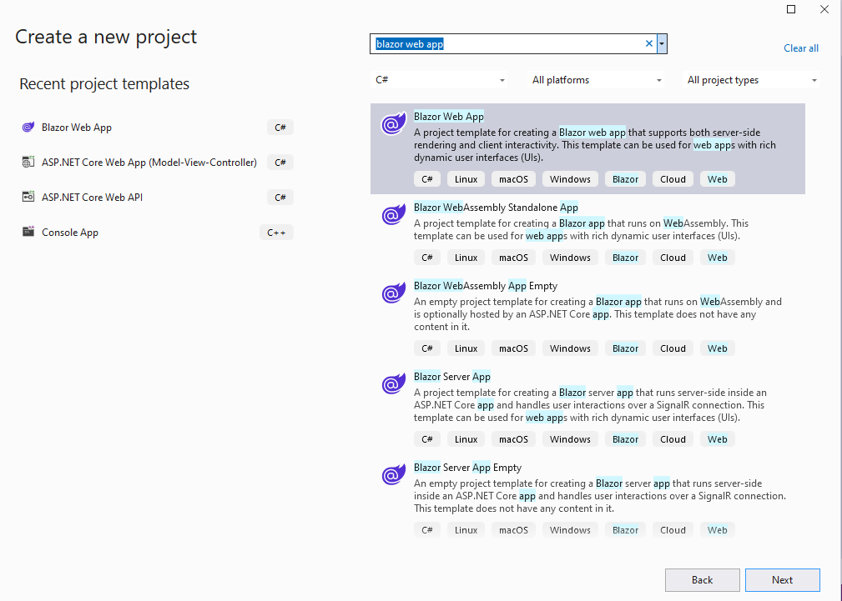Click the Blazor Server App template icon
The image size is (842, 601).
(x=394, y=383)
